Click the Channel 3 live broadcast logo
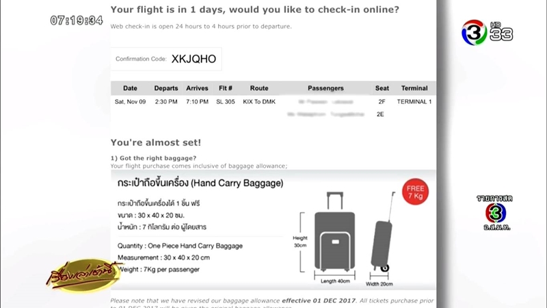Viewport: 547px width, 308px height. 494,211
